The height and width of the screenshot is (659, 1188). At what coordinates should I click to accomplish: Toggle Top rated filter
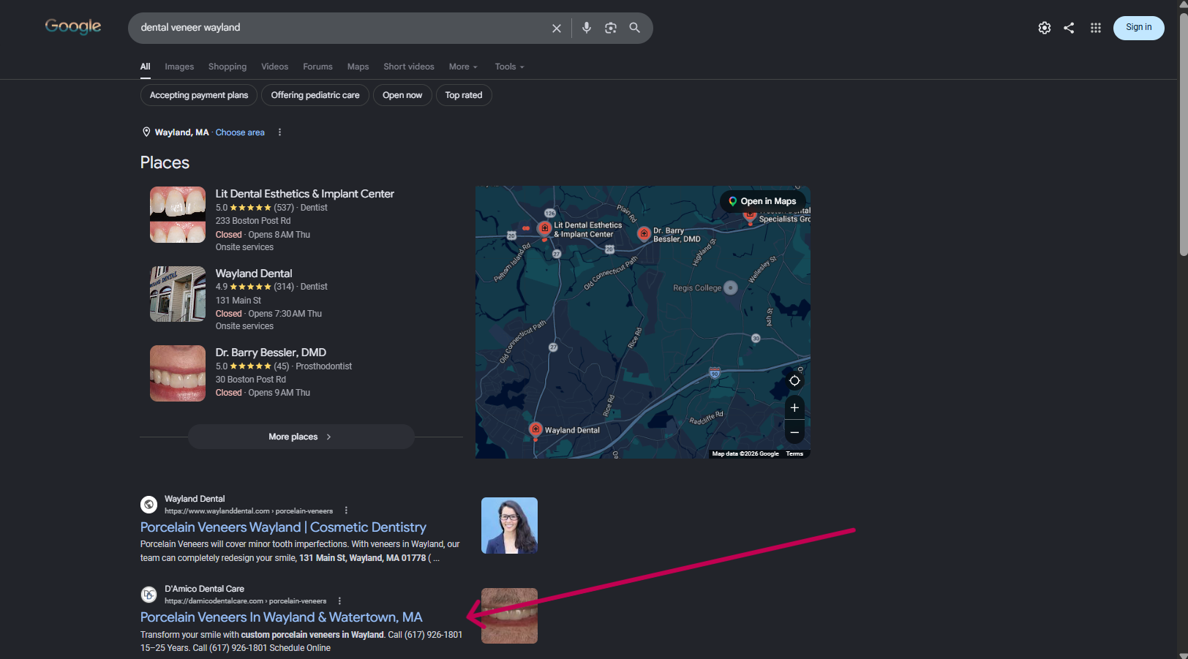click(x=464, y=95)
